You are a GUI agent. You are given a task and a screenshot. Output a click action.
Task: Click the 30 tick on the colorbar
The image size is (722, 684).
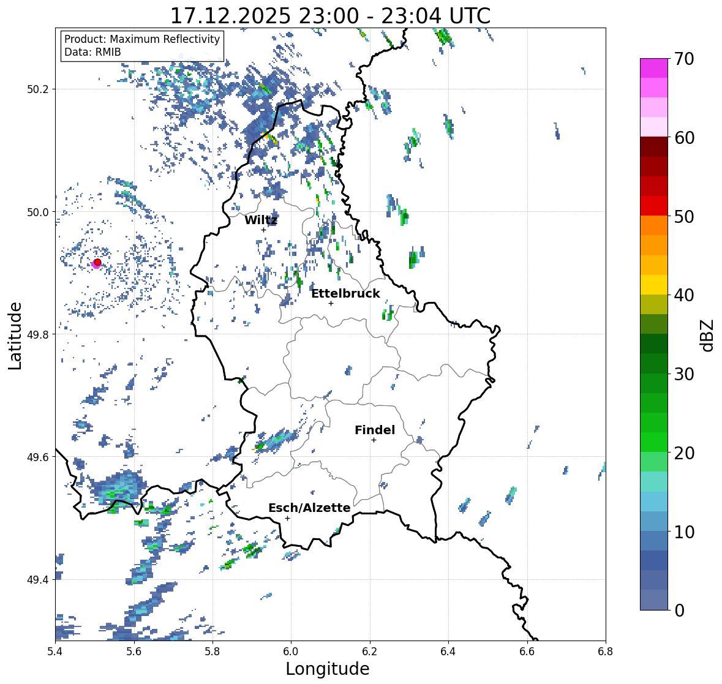click(684, 374)
